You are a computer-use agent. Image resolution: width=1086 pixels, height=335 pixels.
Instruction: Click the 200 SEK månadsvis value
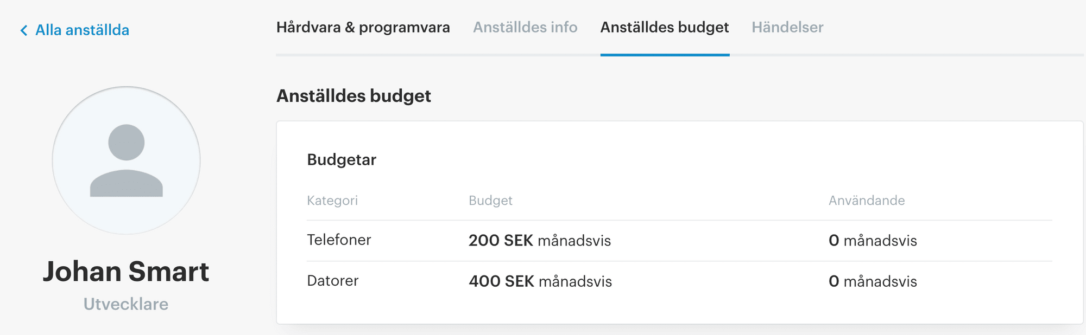(540, 241)
